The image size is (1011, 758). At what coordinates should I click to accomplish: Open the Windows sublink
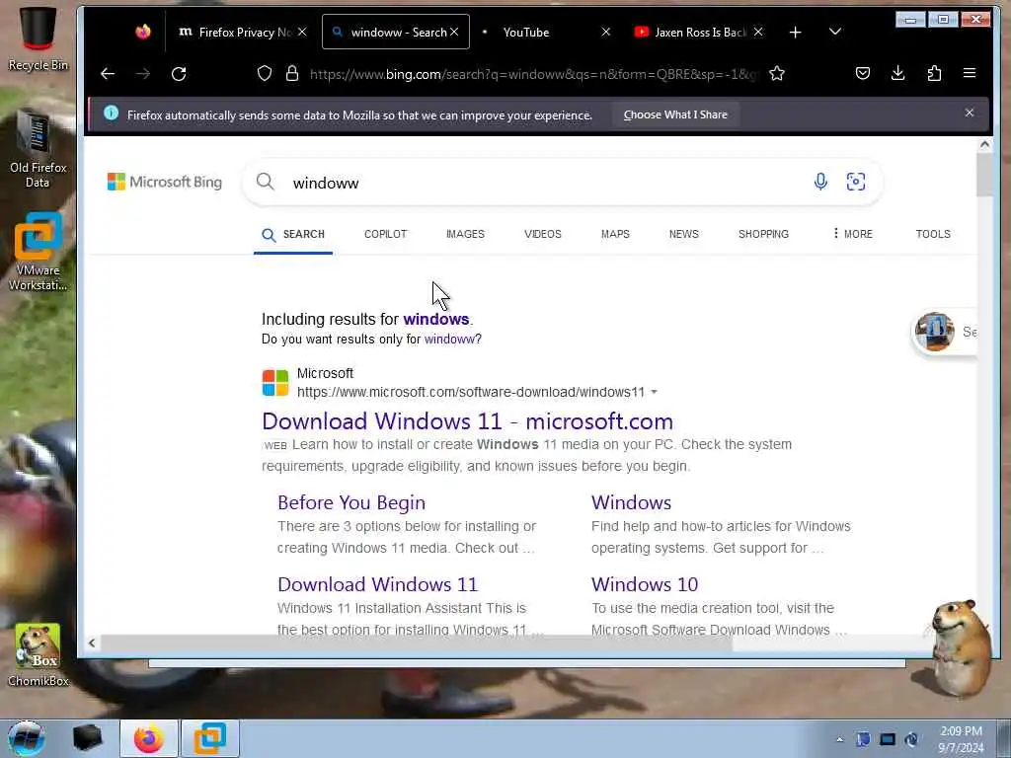tap(631, 502)
